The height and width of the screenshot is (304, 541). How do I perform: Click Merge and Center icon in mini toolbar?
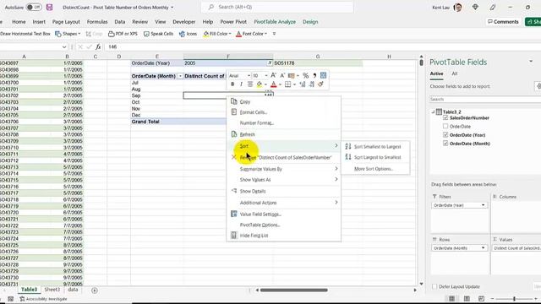[323, 75]
